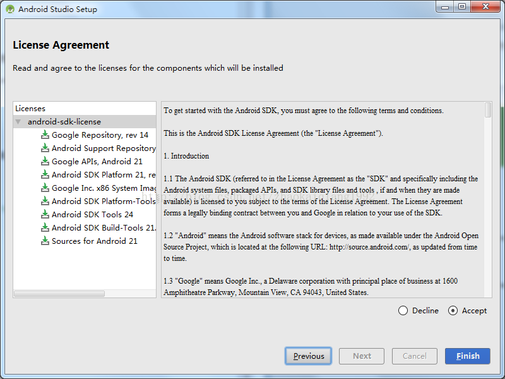Click download icon beside Android SDK Tools 24
Viewport: 505px width, 379px height.
45,214
